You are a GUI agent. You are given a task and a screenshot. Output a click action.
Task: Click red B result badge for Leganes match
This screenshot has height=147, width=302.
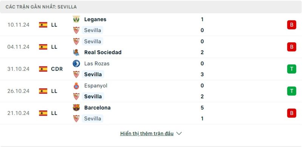tap(291, 25)
